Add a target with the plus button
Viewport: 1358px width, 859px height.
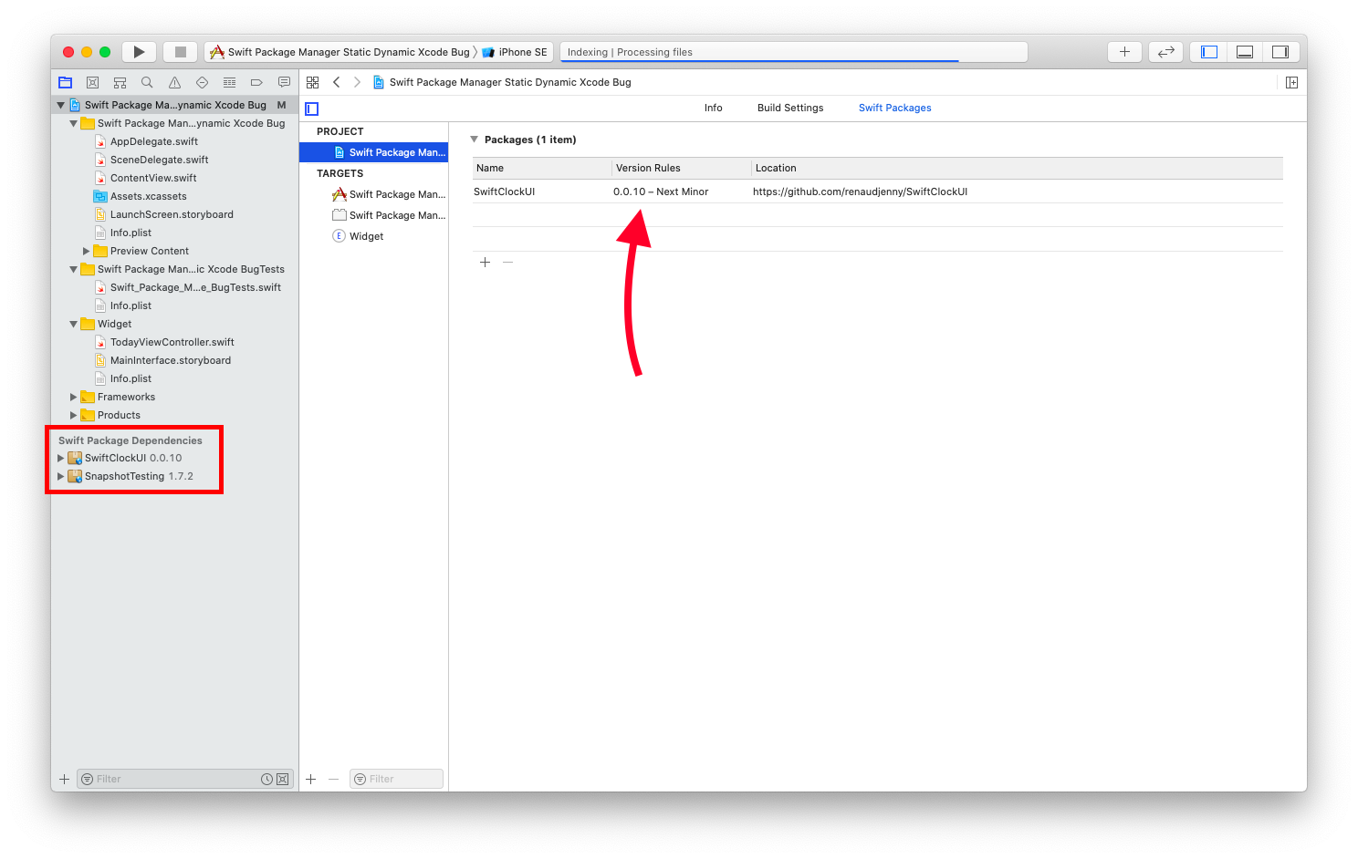pyautogui.click(x=311, y=779)
